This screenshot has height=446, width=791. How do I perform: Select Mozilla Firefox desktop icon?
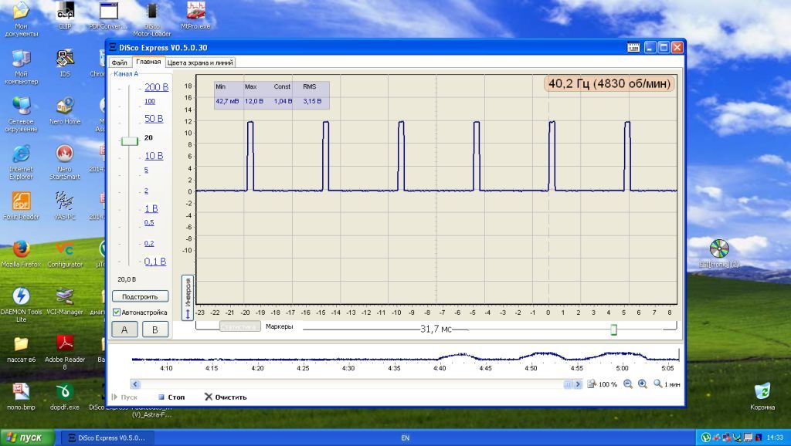click(21, 254)
